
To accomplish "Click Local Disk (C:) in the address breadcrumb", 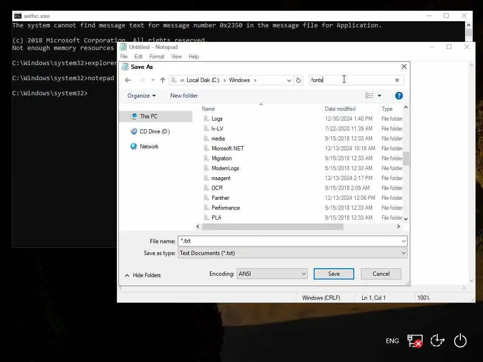I will coord(203,80).
